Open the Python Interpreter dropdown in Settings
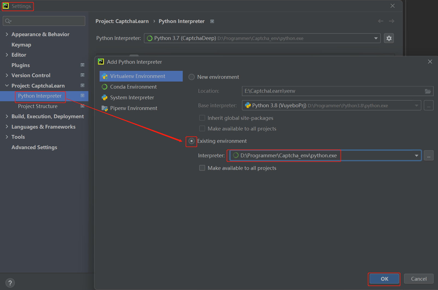The height and width of the screenshot is (290, 438). coord(376,38)
